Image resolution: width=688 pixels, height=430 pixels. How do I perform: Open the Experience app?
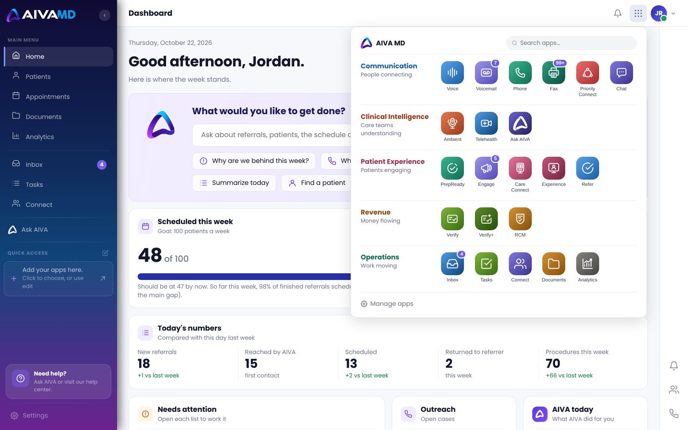(x=554, y=168)
